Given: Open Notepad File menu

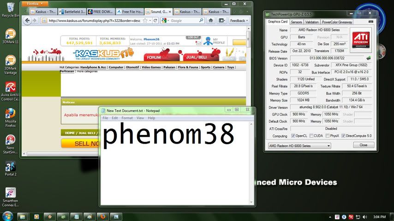Looking at the screenshot, I should pyautogui.click(x=105, y=118).
